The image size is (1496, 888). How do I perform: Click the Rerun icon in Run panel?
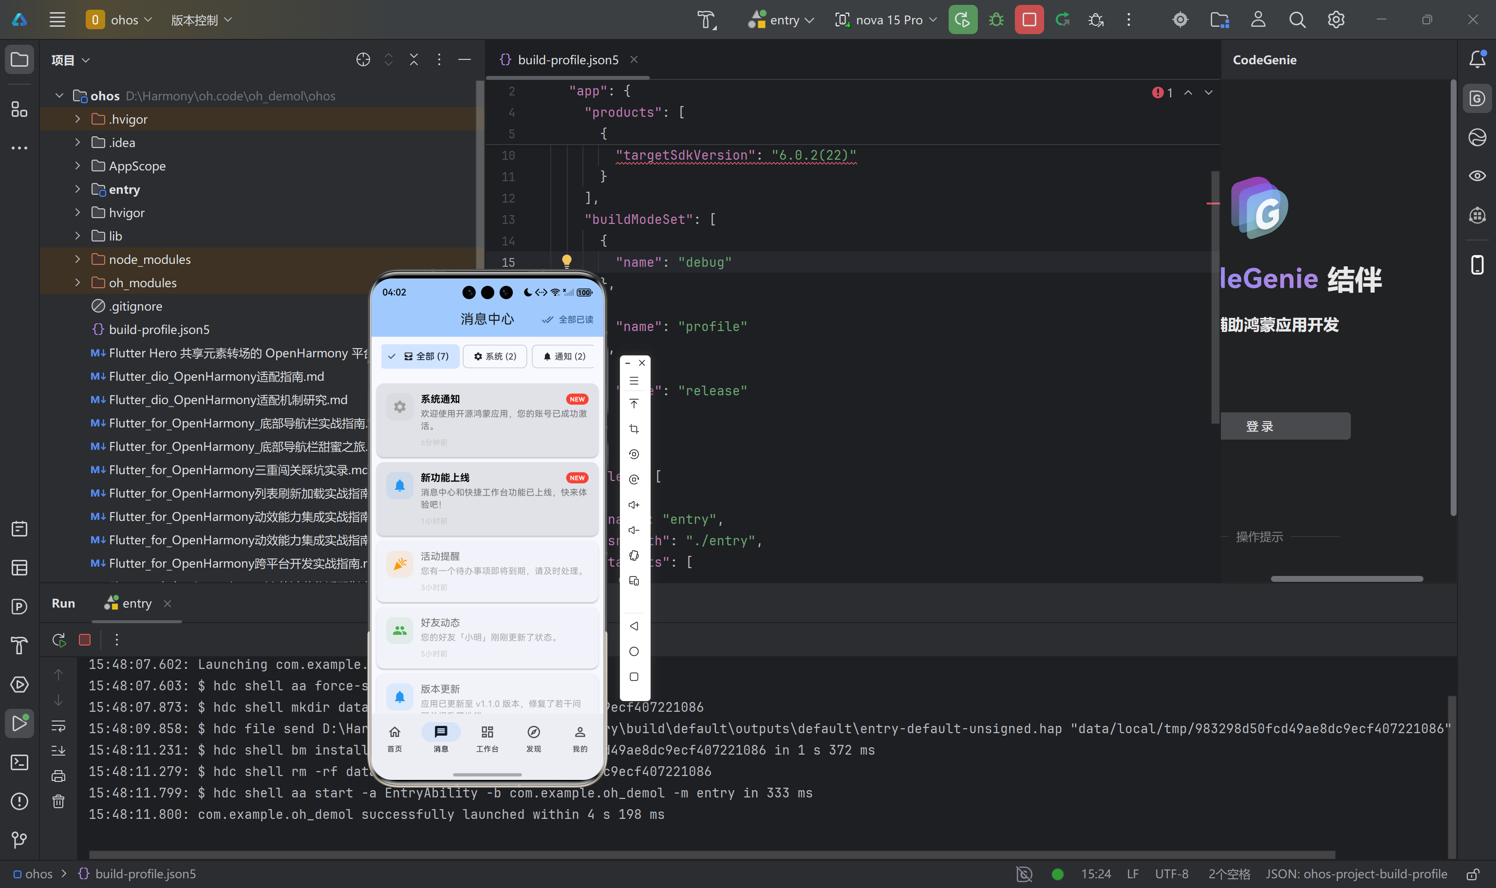point(58,640)
